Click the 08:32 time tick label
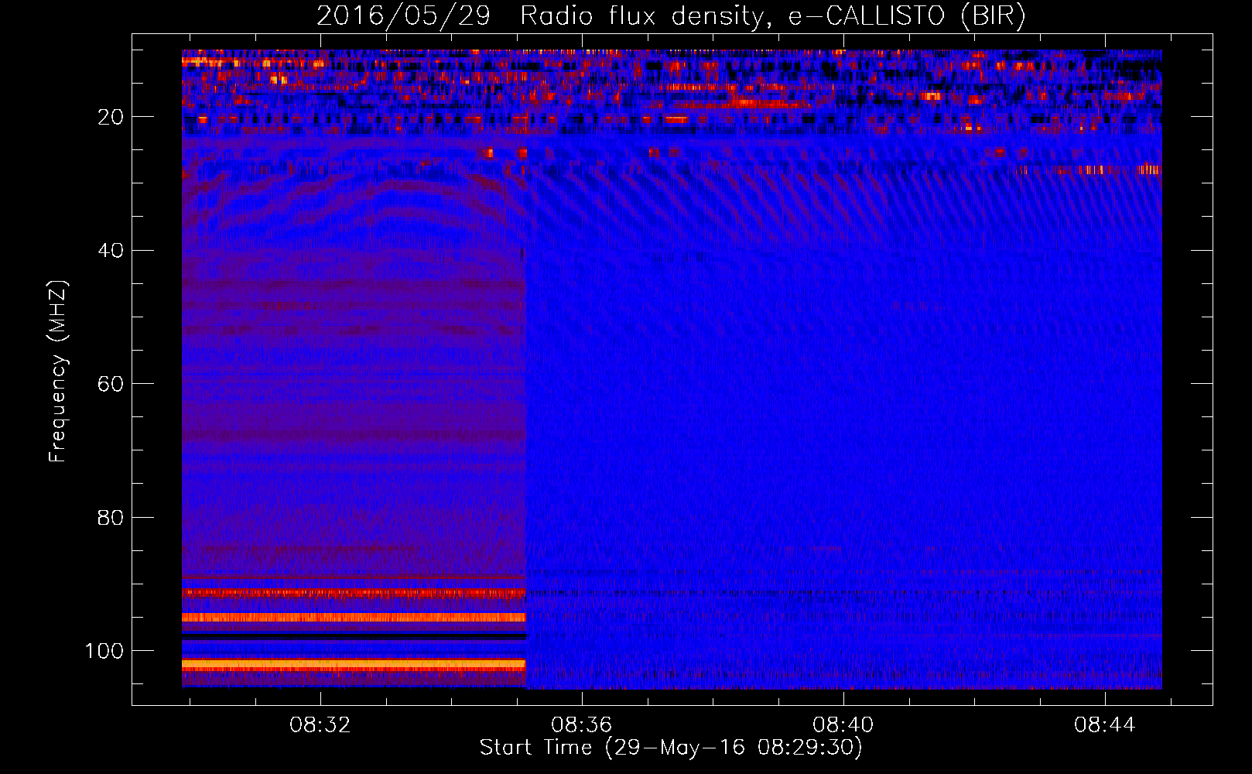Screen dimensions: 1252x774 click(x=320, y=725)
